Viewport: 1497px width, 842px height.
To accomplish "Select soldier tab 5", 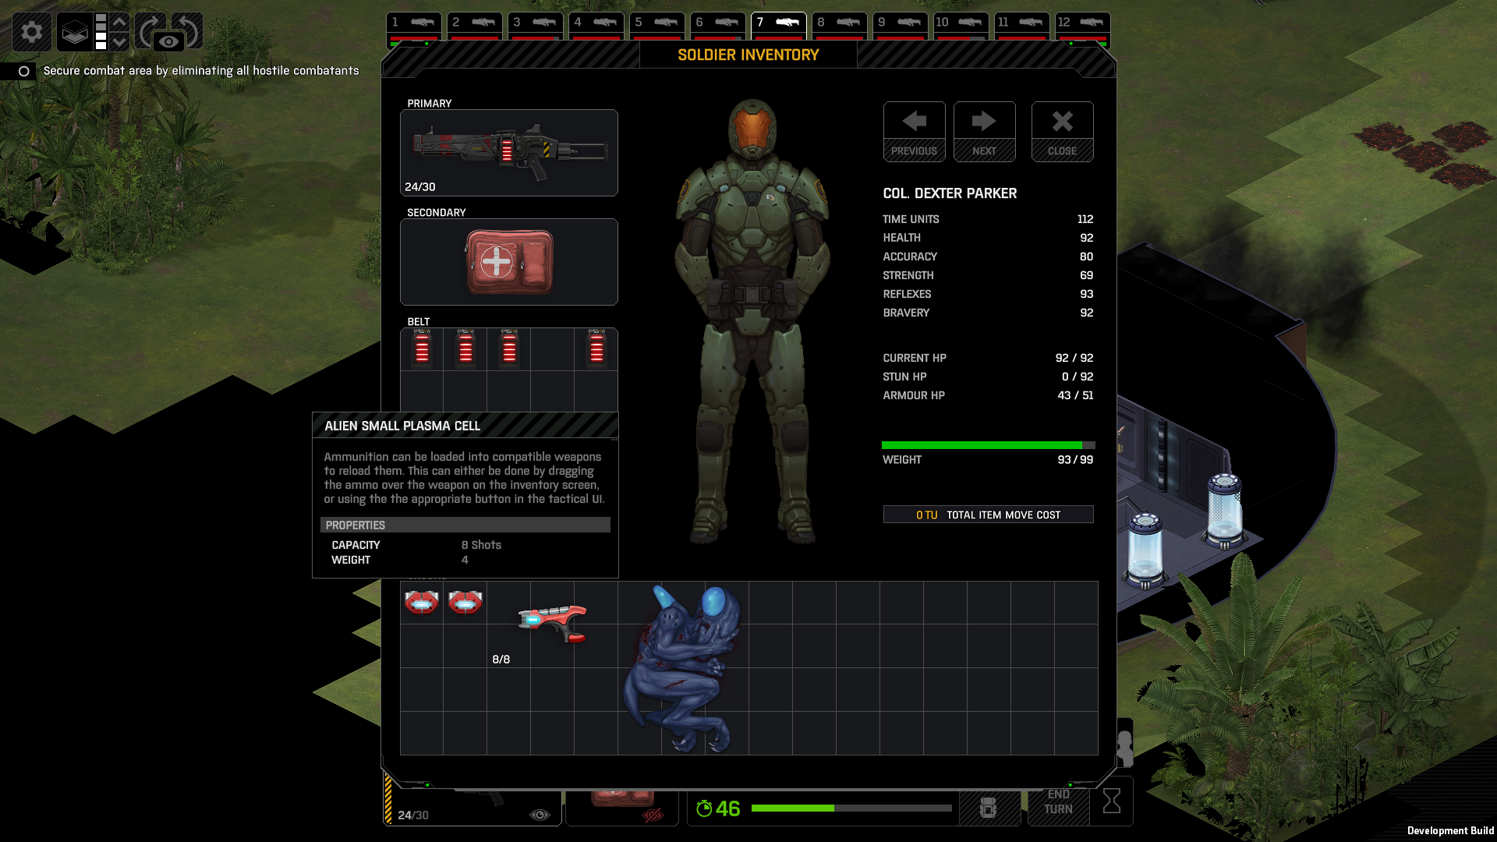I will coord(657,26).
